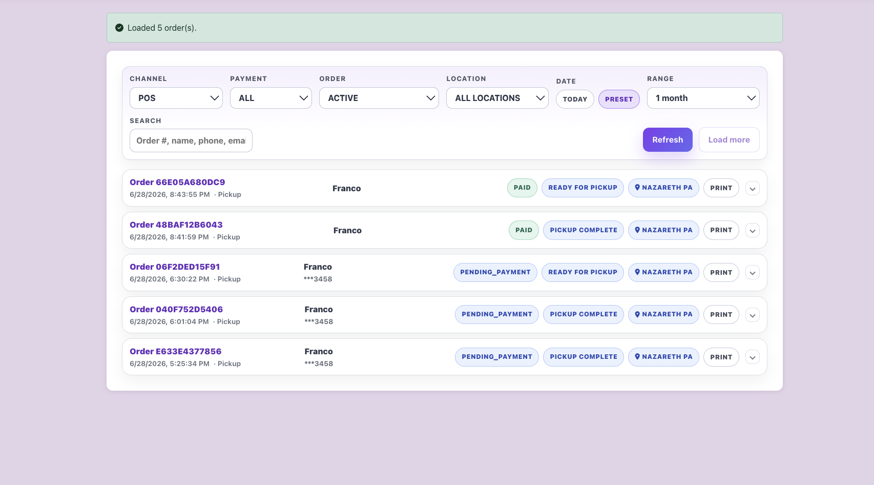The width and height of the screenshot is (874, 485).
Task: Expand order 040F752D5406 details chevron
Action: [x=752, y=315]
